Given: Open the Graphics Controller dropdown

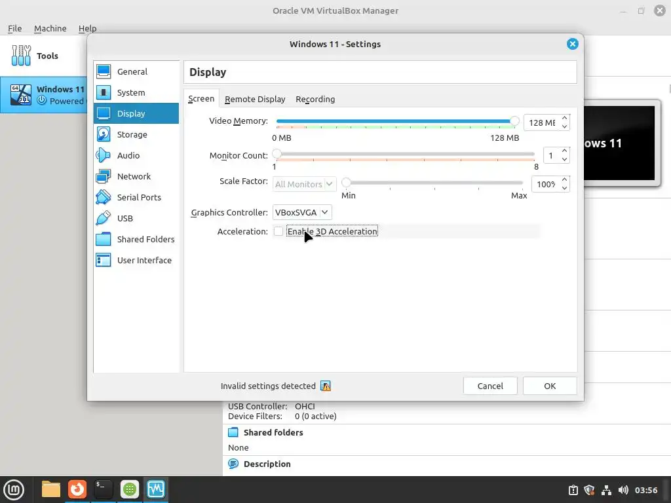Looking at the screenshot, I should (302, 213).
